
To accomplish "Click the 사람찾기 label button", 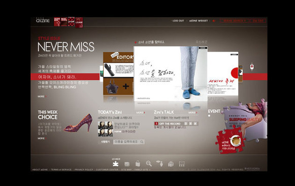I will pos(105,142).
